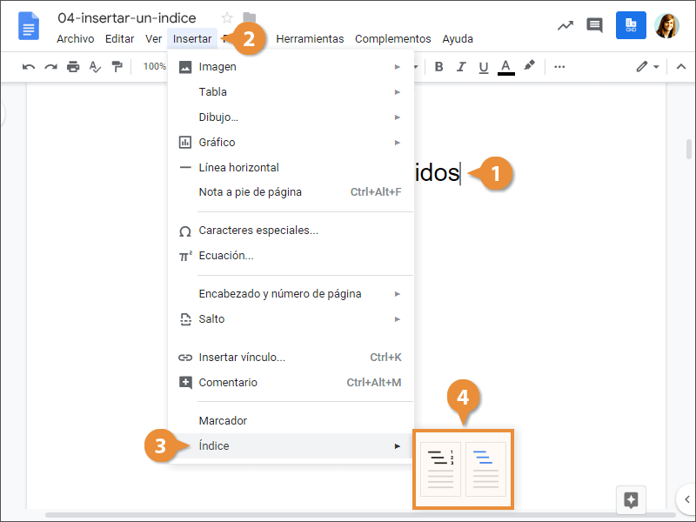Screen dimensions: 696x522
Task: Open the comment history icon
Action: point(595,25)
